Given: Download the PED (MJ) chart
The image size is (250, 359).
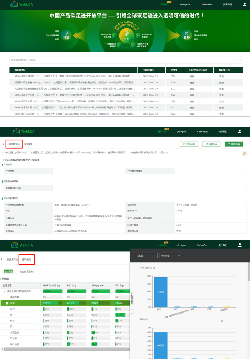Looking at the screenshot, I should pyautogui.click(x=222, y=320).
